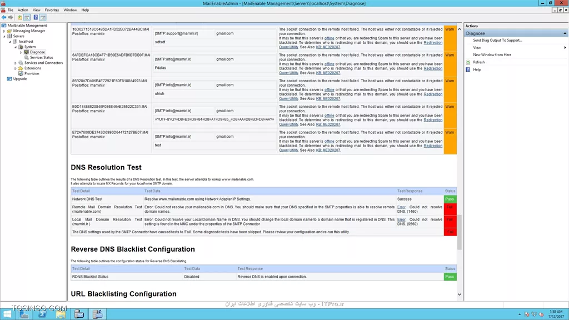Click Redirection link in the uhiuh message row
Image resolution: width=569 pixels, height=320 pixels.
tap(433, 94)
